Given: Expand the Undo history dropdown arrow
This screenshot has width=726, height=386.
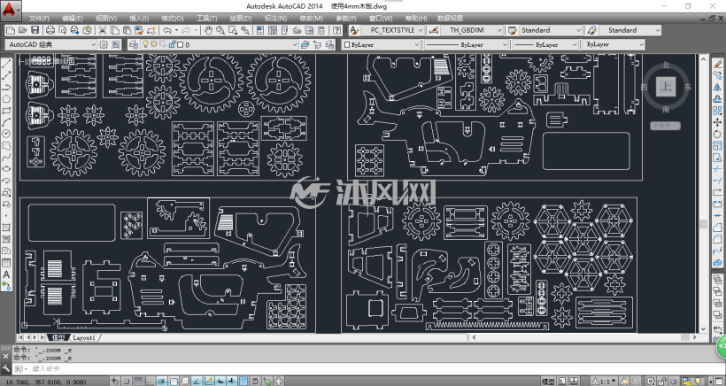Looking at the screenshot, I should (177, 30).
